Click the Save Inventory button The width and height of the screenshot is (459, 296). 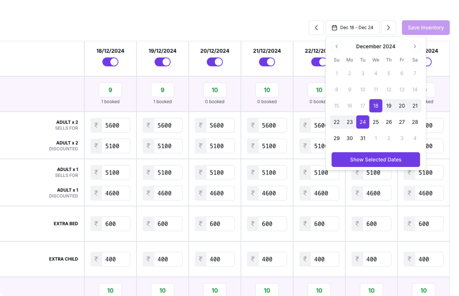coord(426,28)
